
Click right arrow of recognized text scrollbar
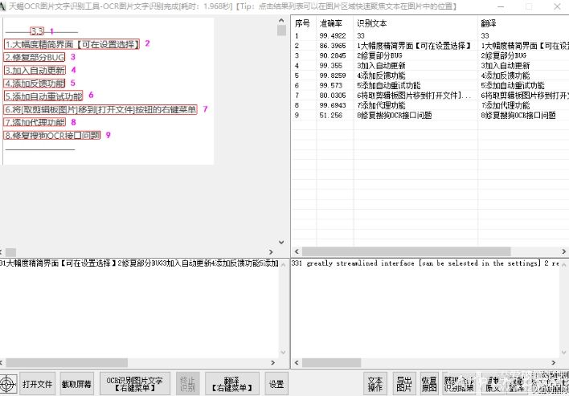coord(273,362)
